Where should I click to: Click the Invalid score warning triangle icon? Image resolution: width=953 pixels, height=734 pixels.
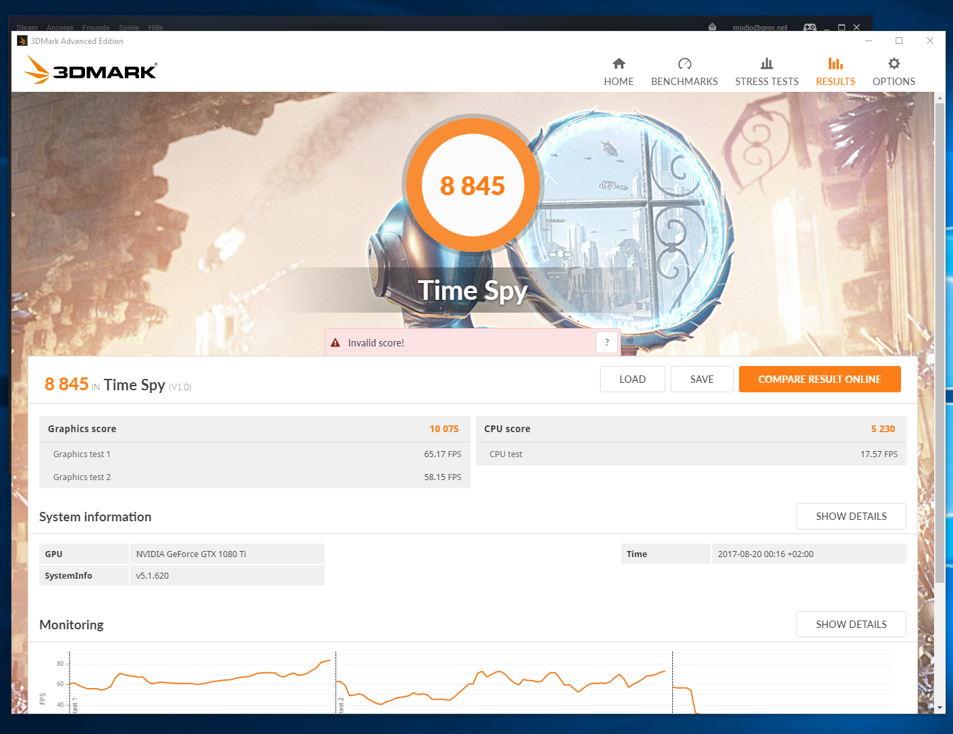coord(335,343)
